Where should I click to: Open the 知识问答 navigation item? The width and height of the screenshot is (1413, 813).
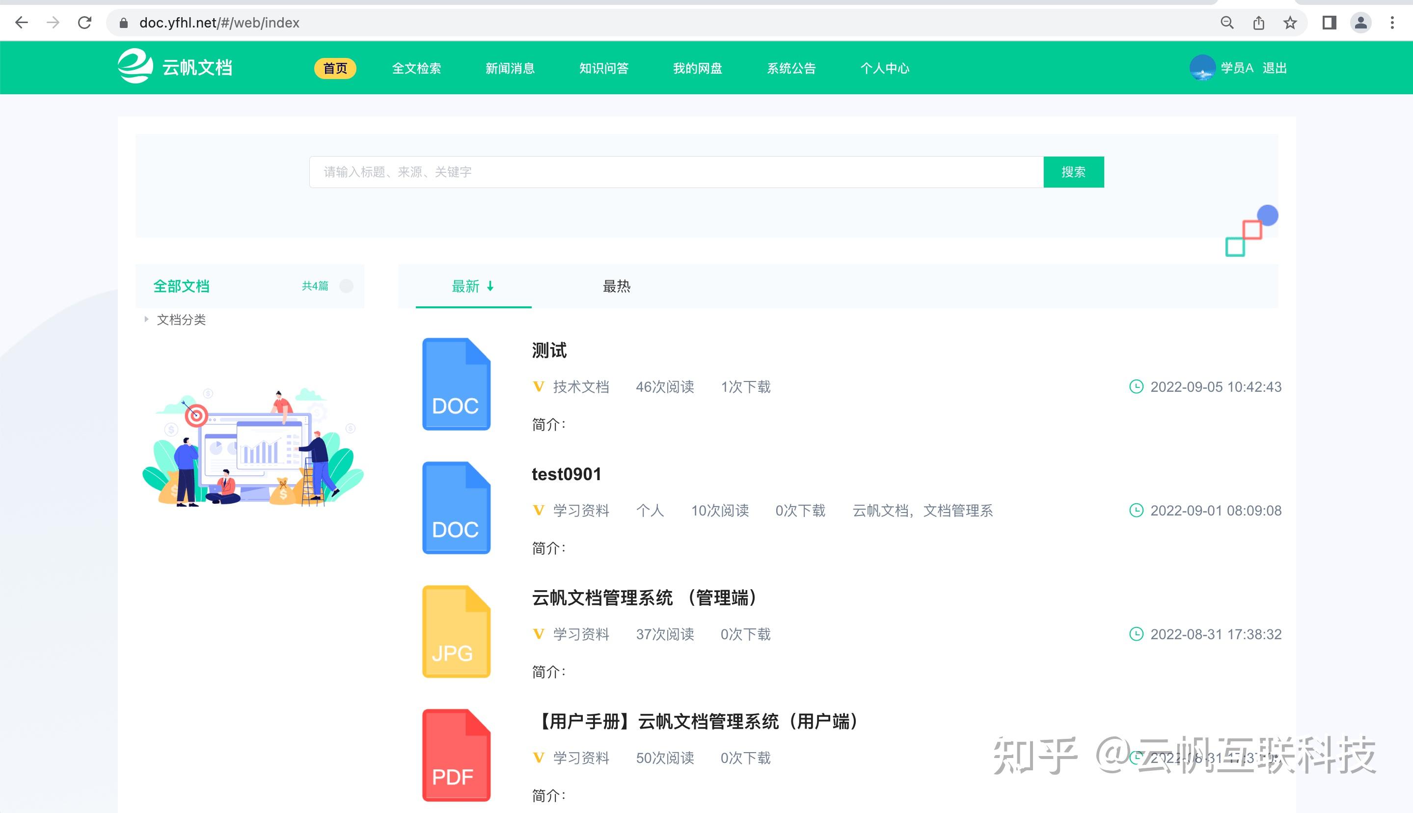click(603, 68)
